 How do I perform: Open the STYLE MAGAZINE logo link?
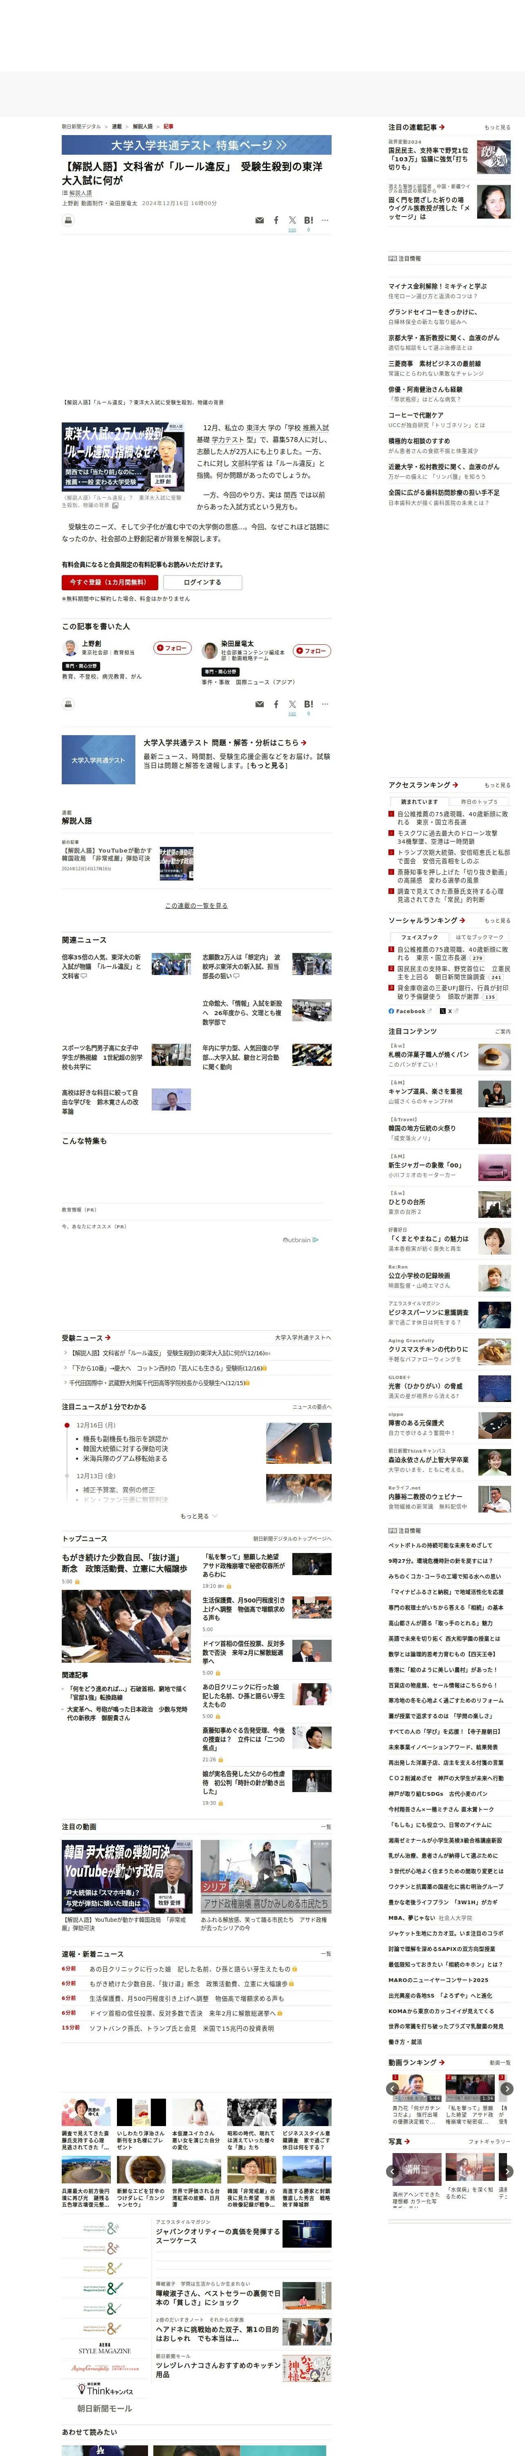tap(105, 2348)
